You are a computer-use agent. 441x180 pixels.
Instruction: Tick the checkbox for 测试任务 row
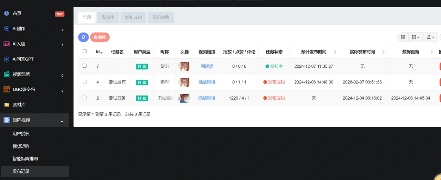point(85,98)
